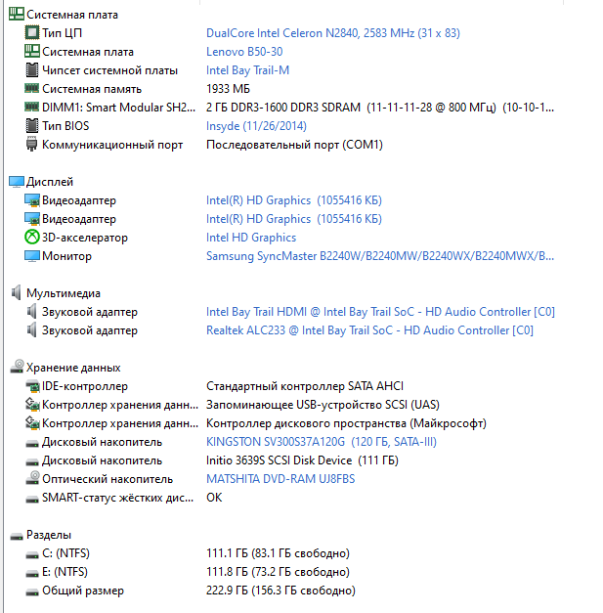Select the Оптический накопитель label
This screenshot has height=613, width=603.
(x=108, y=479)
